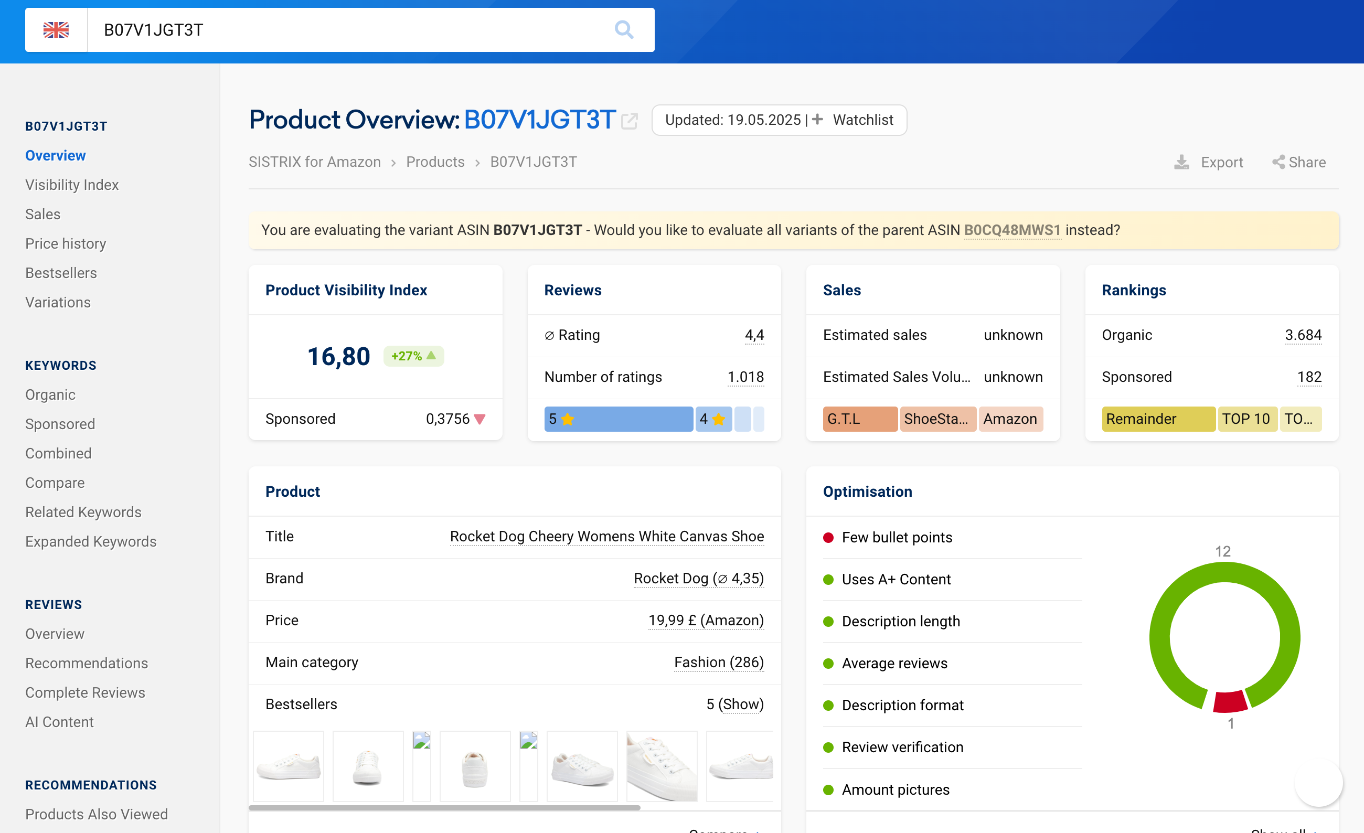Open Sponsored keywords in the sidebar
The image size is (1364, 833).
[x=60, y=424]
